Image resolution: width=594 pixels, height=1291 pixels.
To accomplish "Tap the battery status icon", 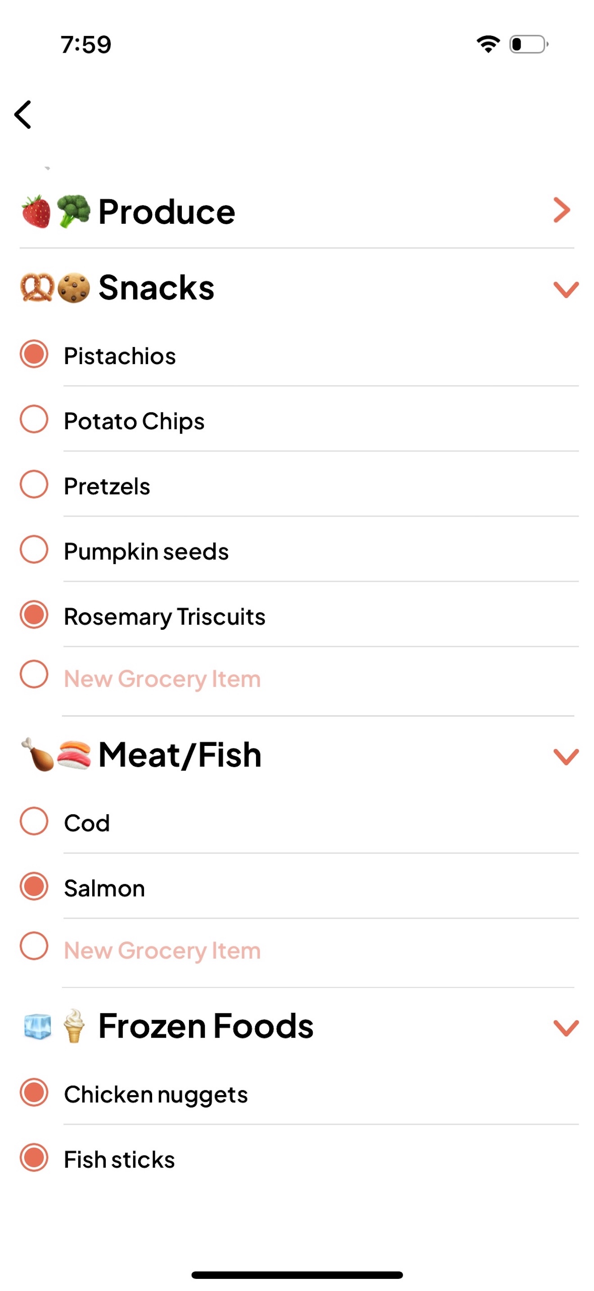I will (x=528, y=44).
